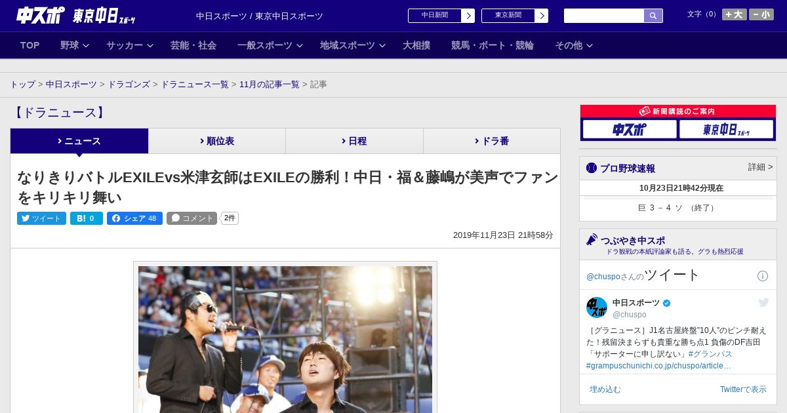
Task: Select the ニュース tab
Action: tap(79, 141)
